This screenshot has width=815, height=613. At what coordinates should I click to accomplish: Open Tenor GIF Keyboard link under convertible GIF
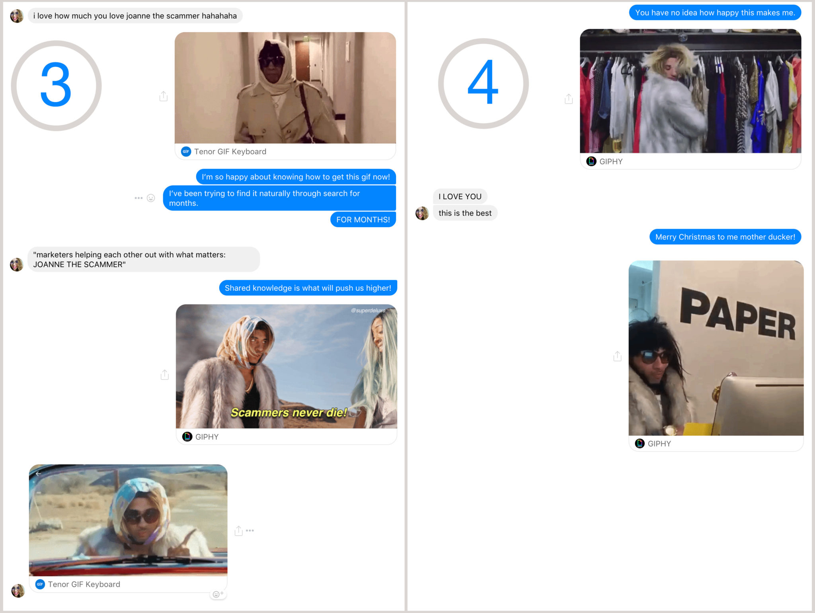click(x=84, y=584)
